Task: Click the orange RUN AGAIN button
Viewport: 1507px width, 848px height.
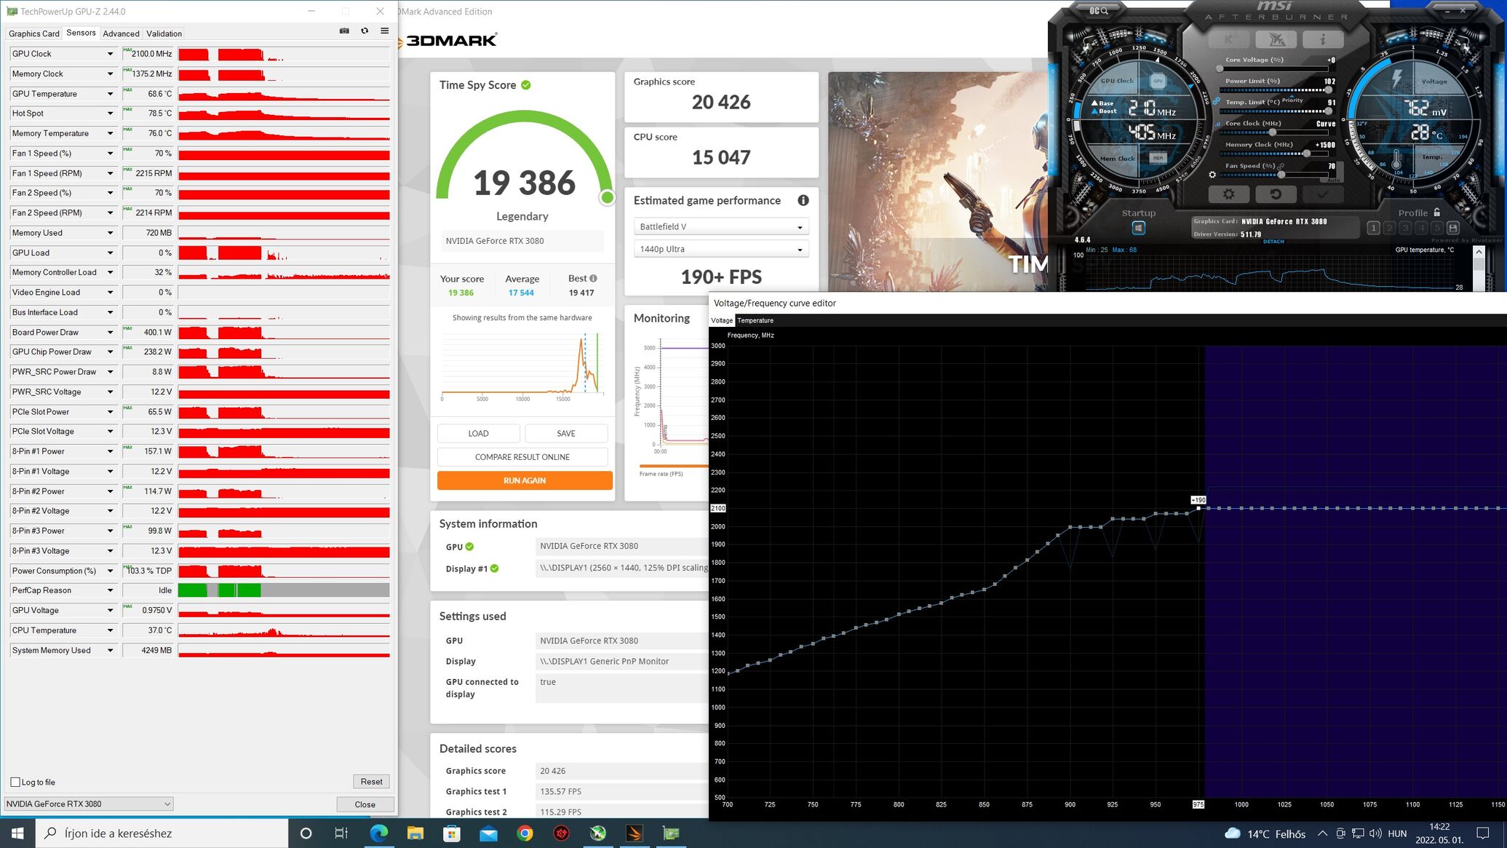Action: (x=524, y=480)
